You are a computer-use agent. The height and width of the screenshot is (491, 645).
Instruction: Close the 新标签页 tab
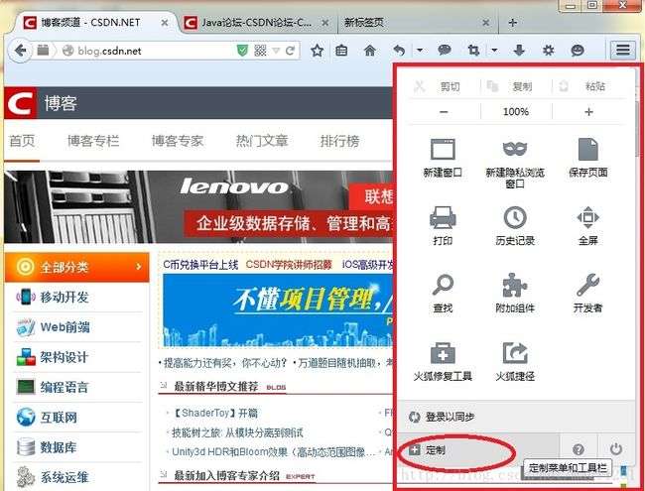click(486, 23)
